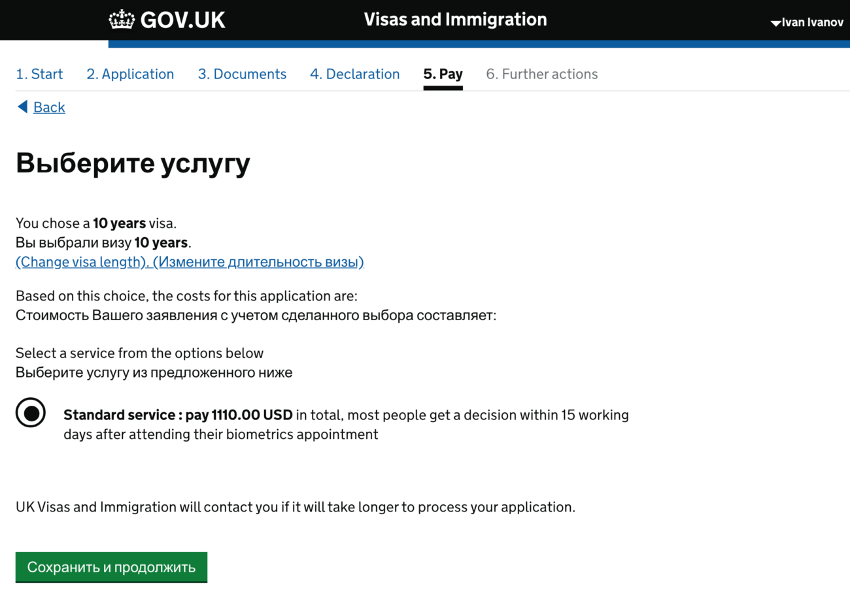Expand the dropdown arrow beside Ivan Ivanov
850x603 pixels.
775,24
